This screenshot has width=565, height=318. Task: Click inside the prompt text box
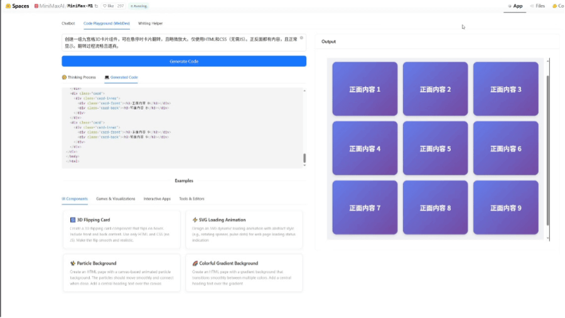[x=184, y=43]
